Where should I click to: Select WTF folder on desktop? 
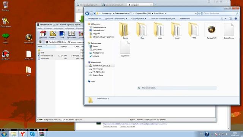click(28, 71)
